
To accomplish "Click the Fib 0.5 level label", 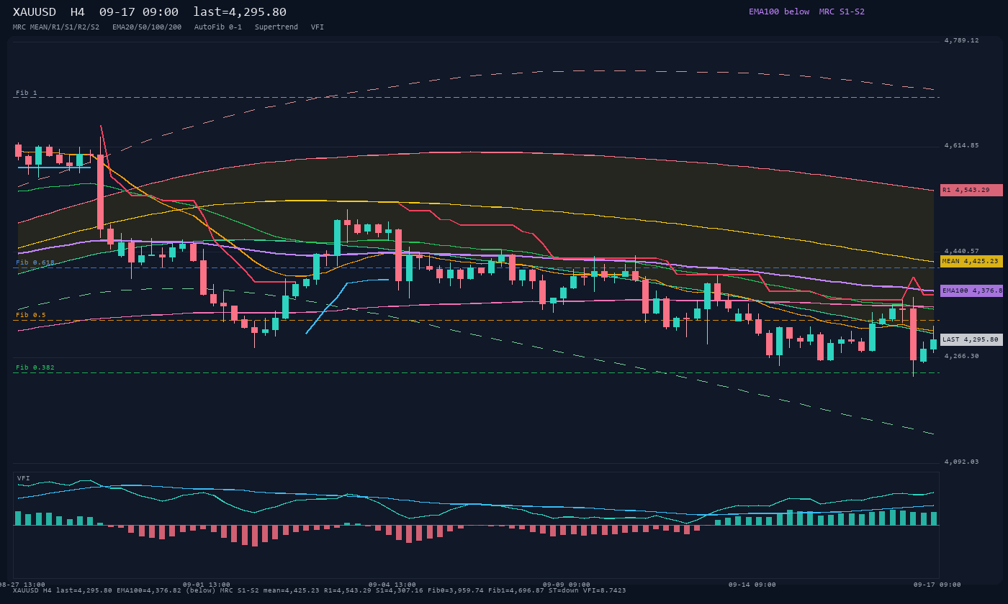I will click(31, 315).
